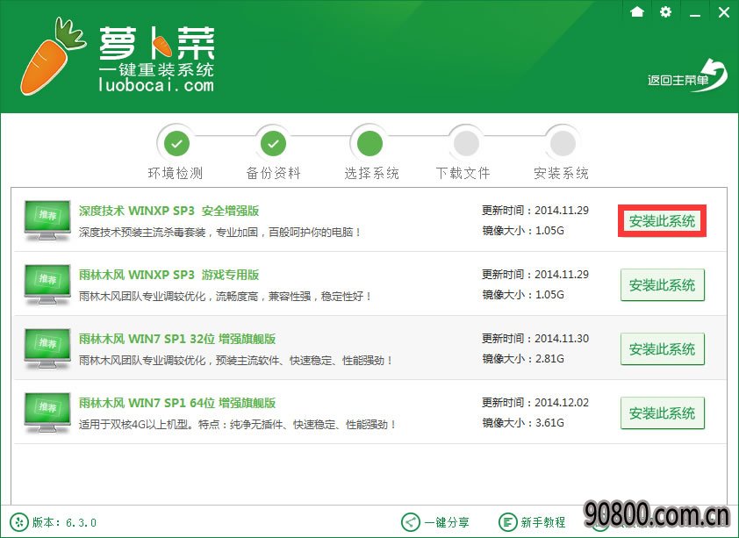
Task: Open title 雨林木风 WIN7 SP1 32位 增强旗舰版
Action: [x=177, y=339]
